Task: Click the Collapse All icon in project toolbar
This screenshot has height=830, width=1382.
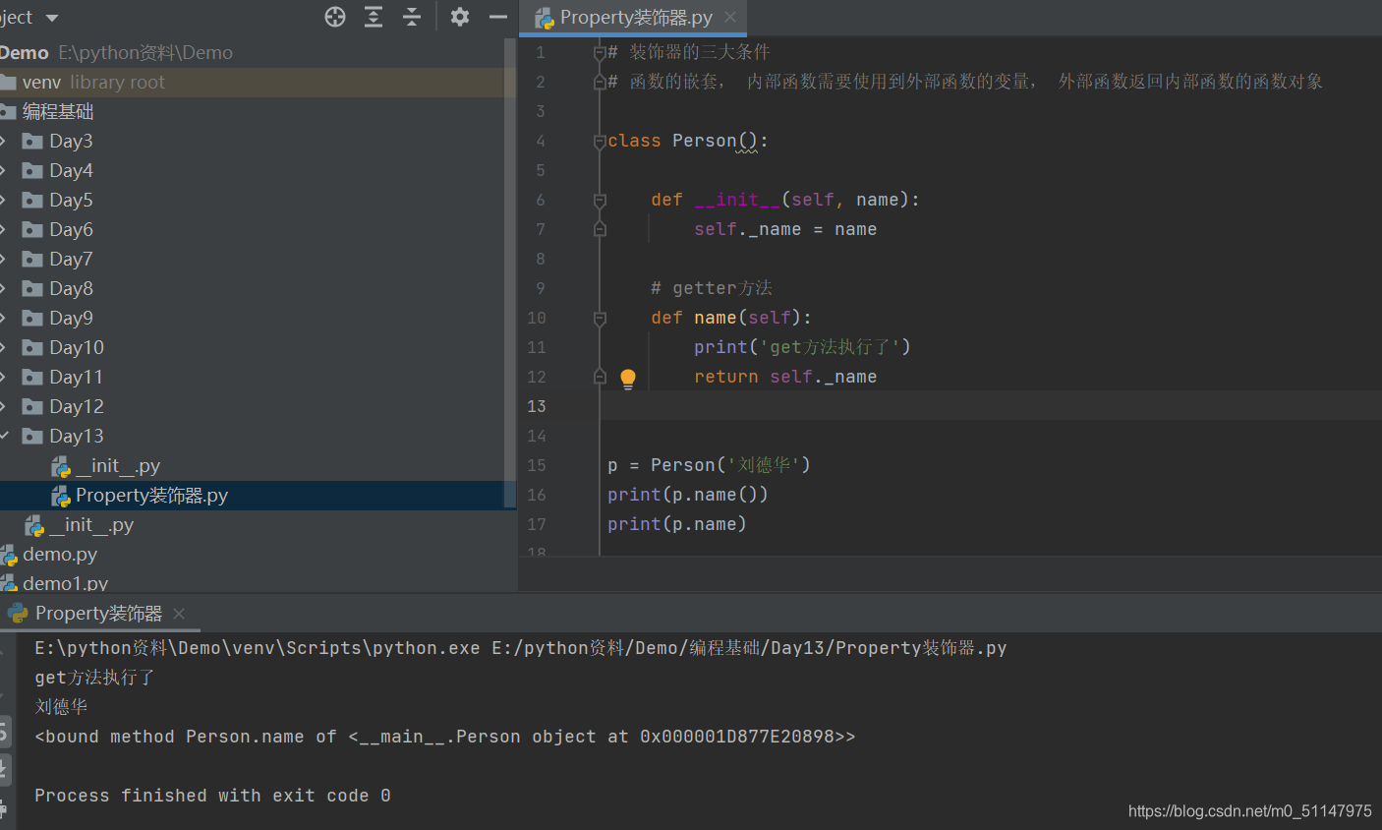Action: coord(412,17)
